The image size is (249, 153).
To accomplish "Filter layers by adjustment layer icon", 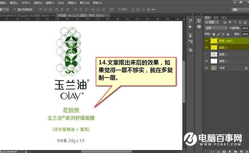I will (230, 22).
